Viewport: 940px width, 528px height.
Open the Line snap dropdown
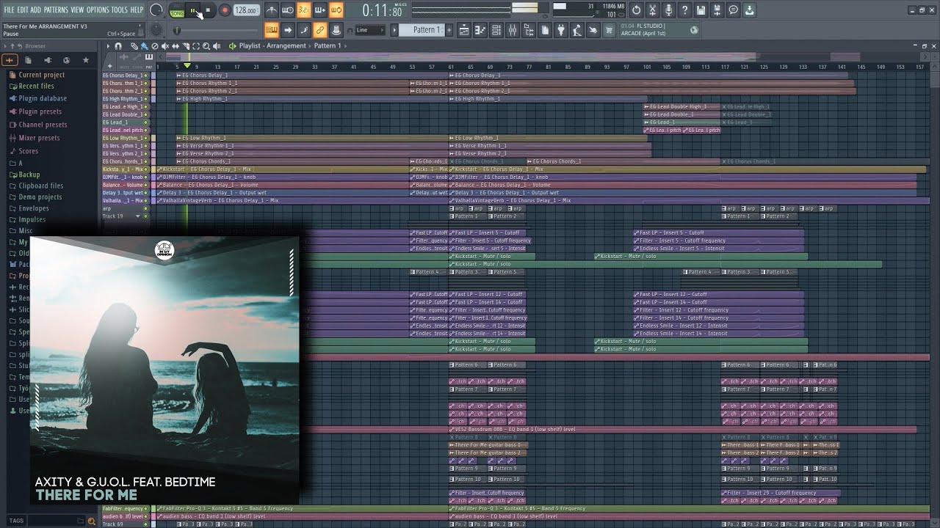pyautogui.click(x=369, y=30)
